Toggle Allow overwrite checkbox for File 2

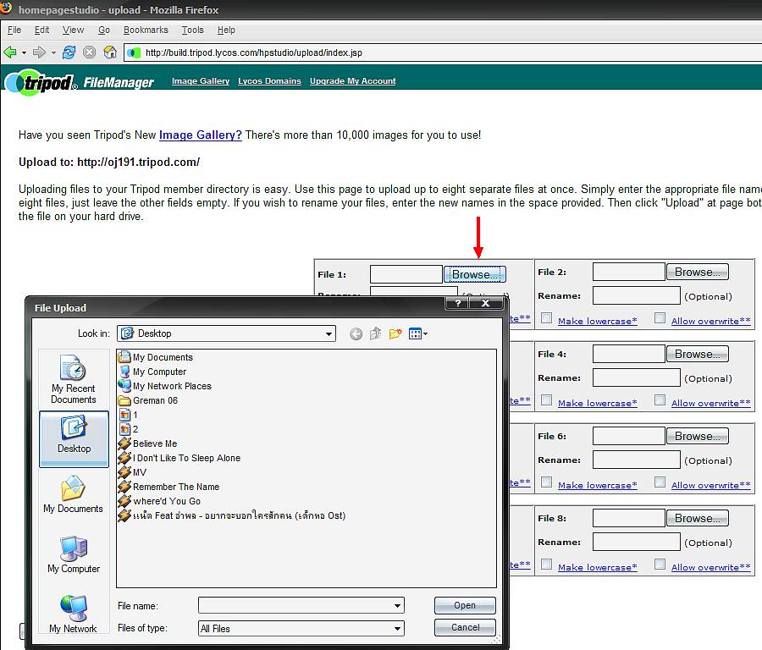(x=660, y=318)
